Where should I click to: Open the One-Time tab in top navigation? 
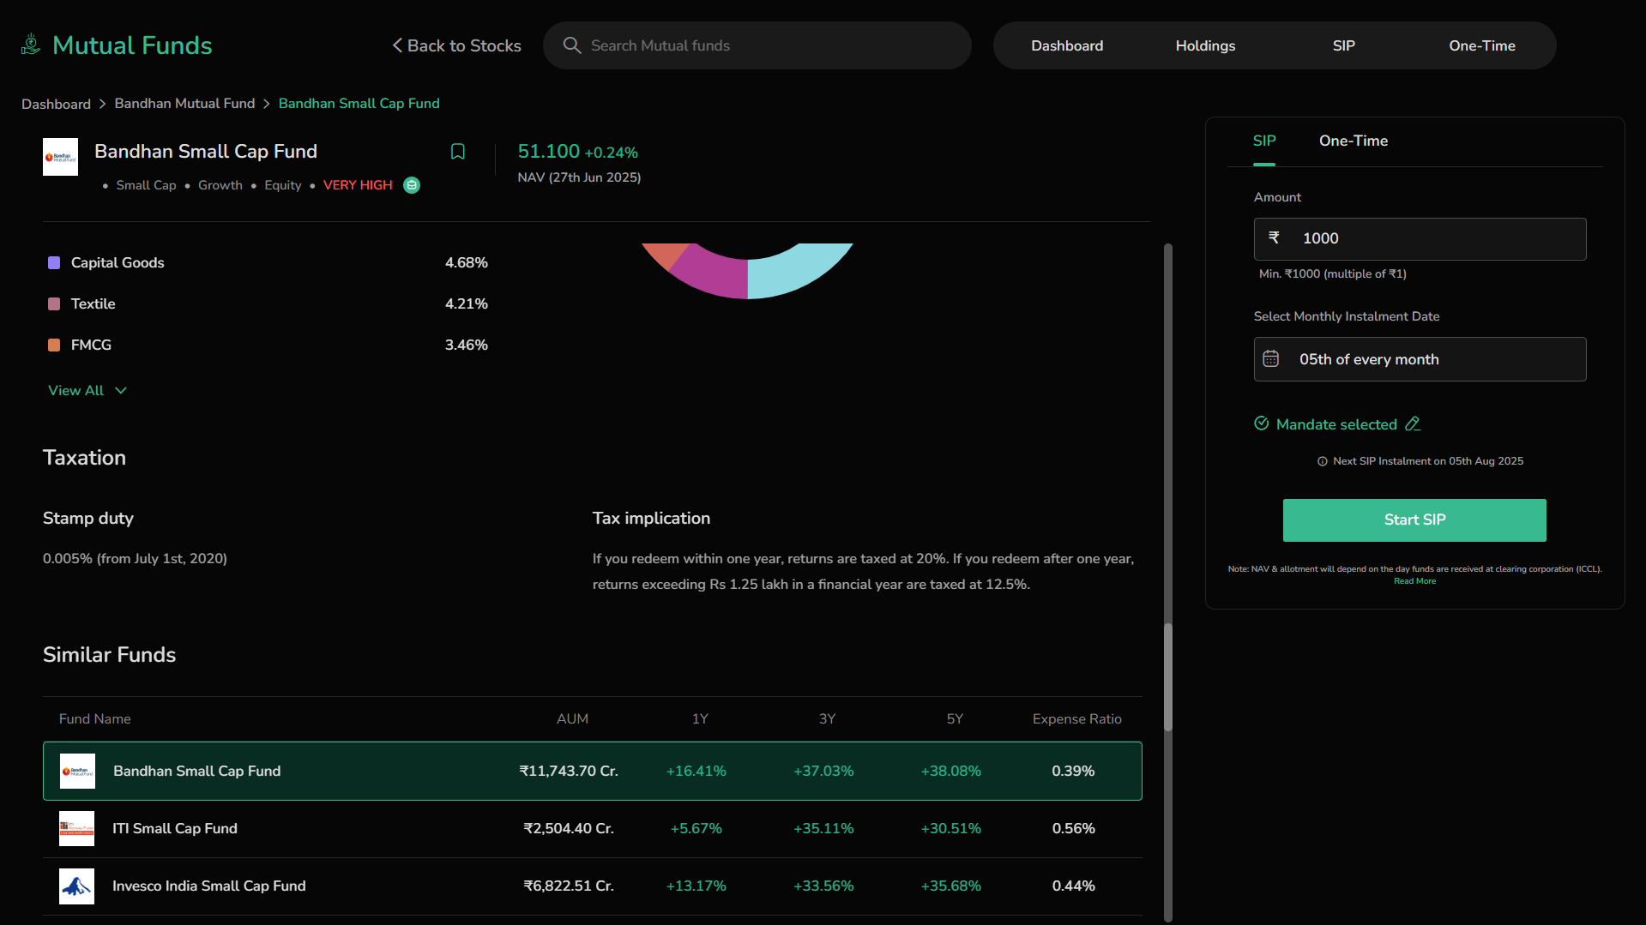click(1481, 45)
